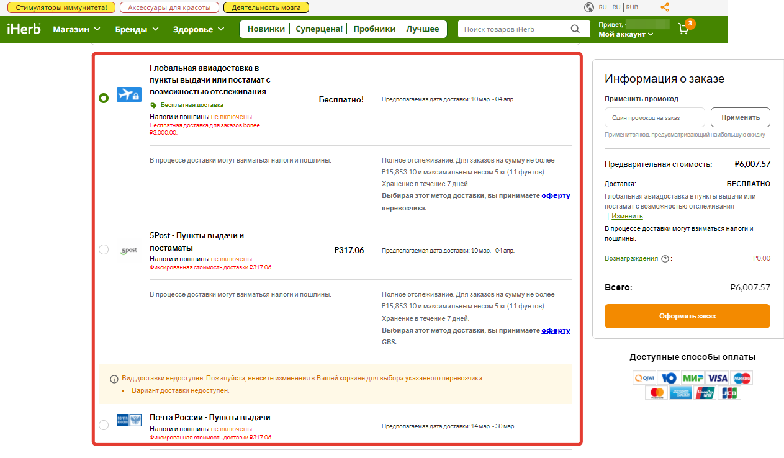
Task: Click the rewards ₽0.00 value
Action: point(761,258)
